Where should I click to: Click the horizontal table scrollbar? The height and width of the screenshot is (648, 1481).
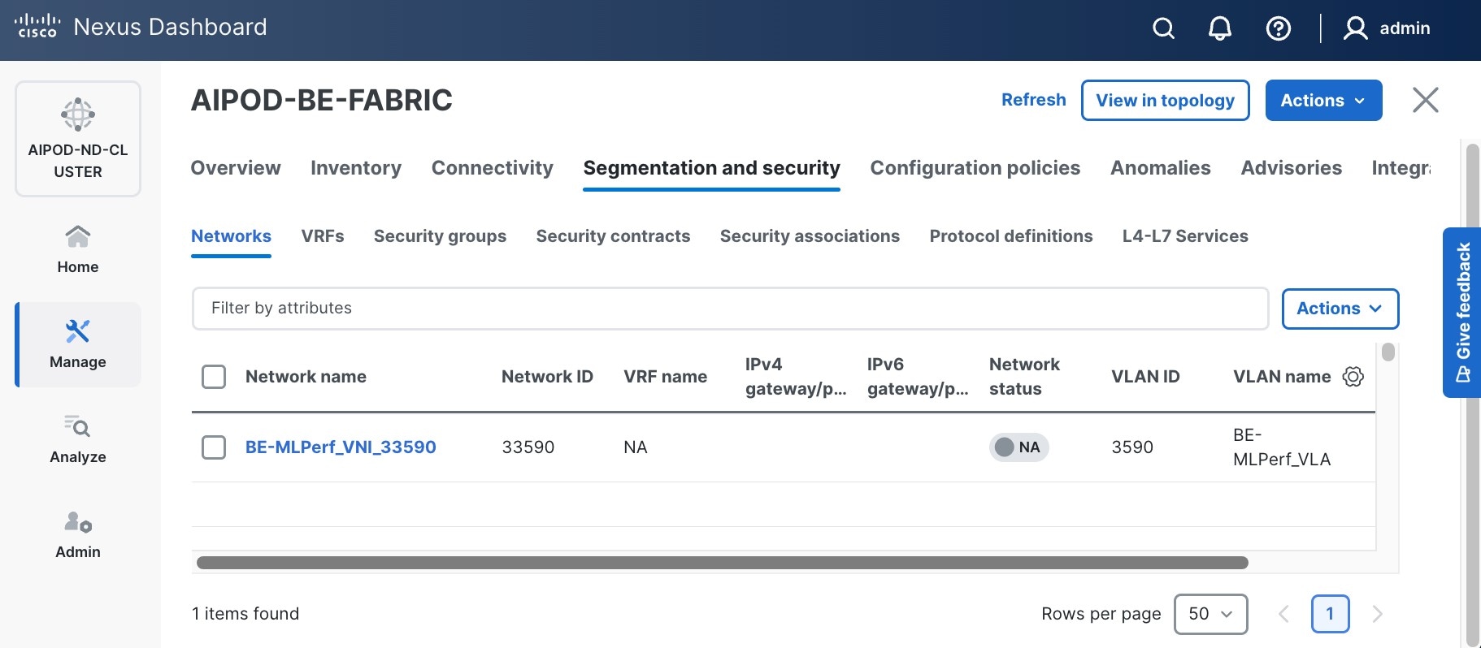[x=722, y=563]
